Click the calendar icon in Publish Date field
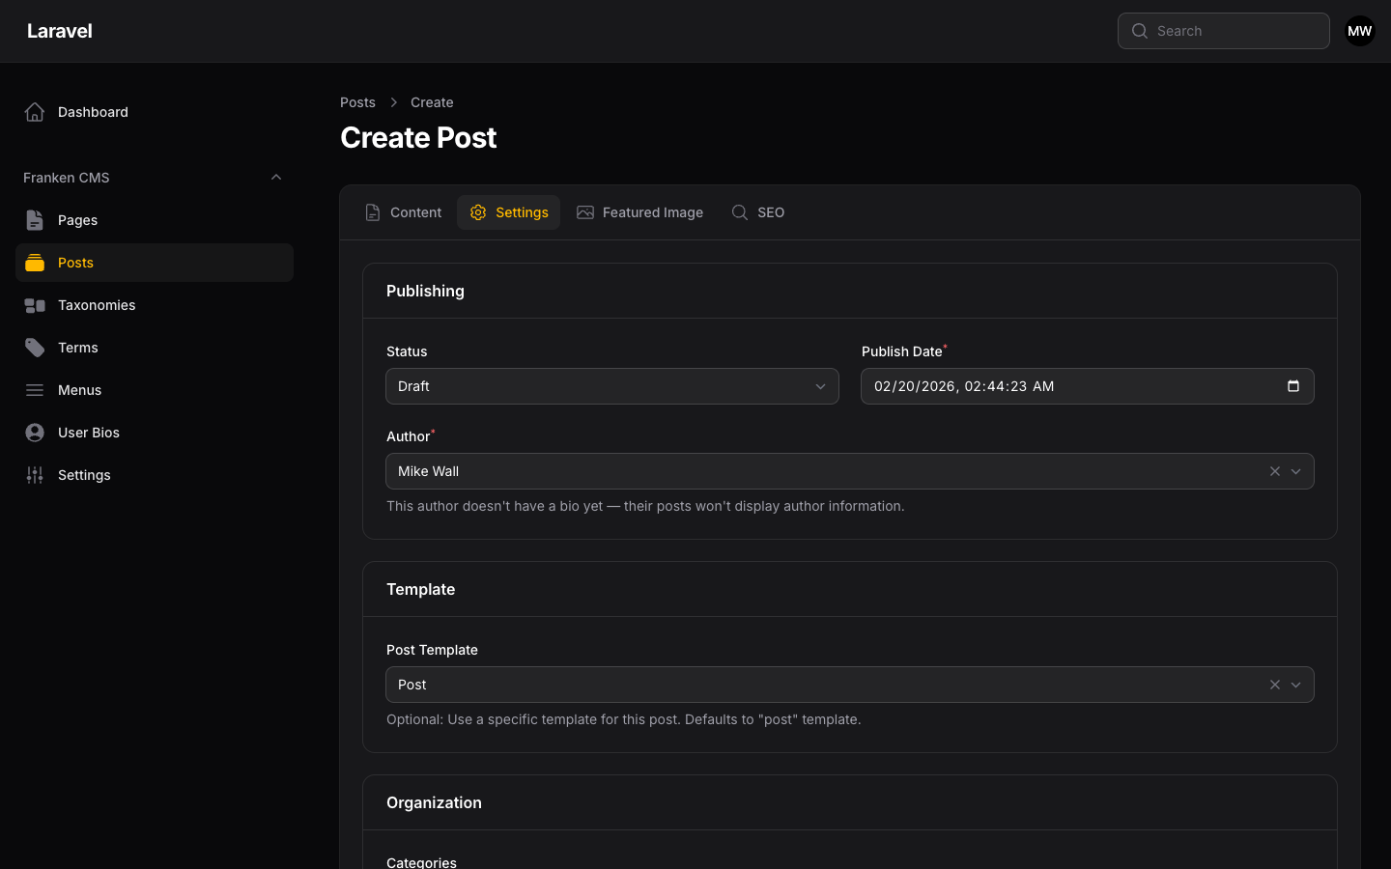Viewport: 1391px width, 869px height. 1293,386
